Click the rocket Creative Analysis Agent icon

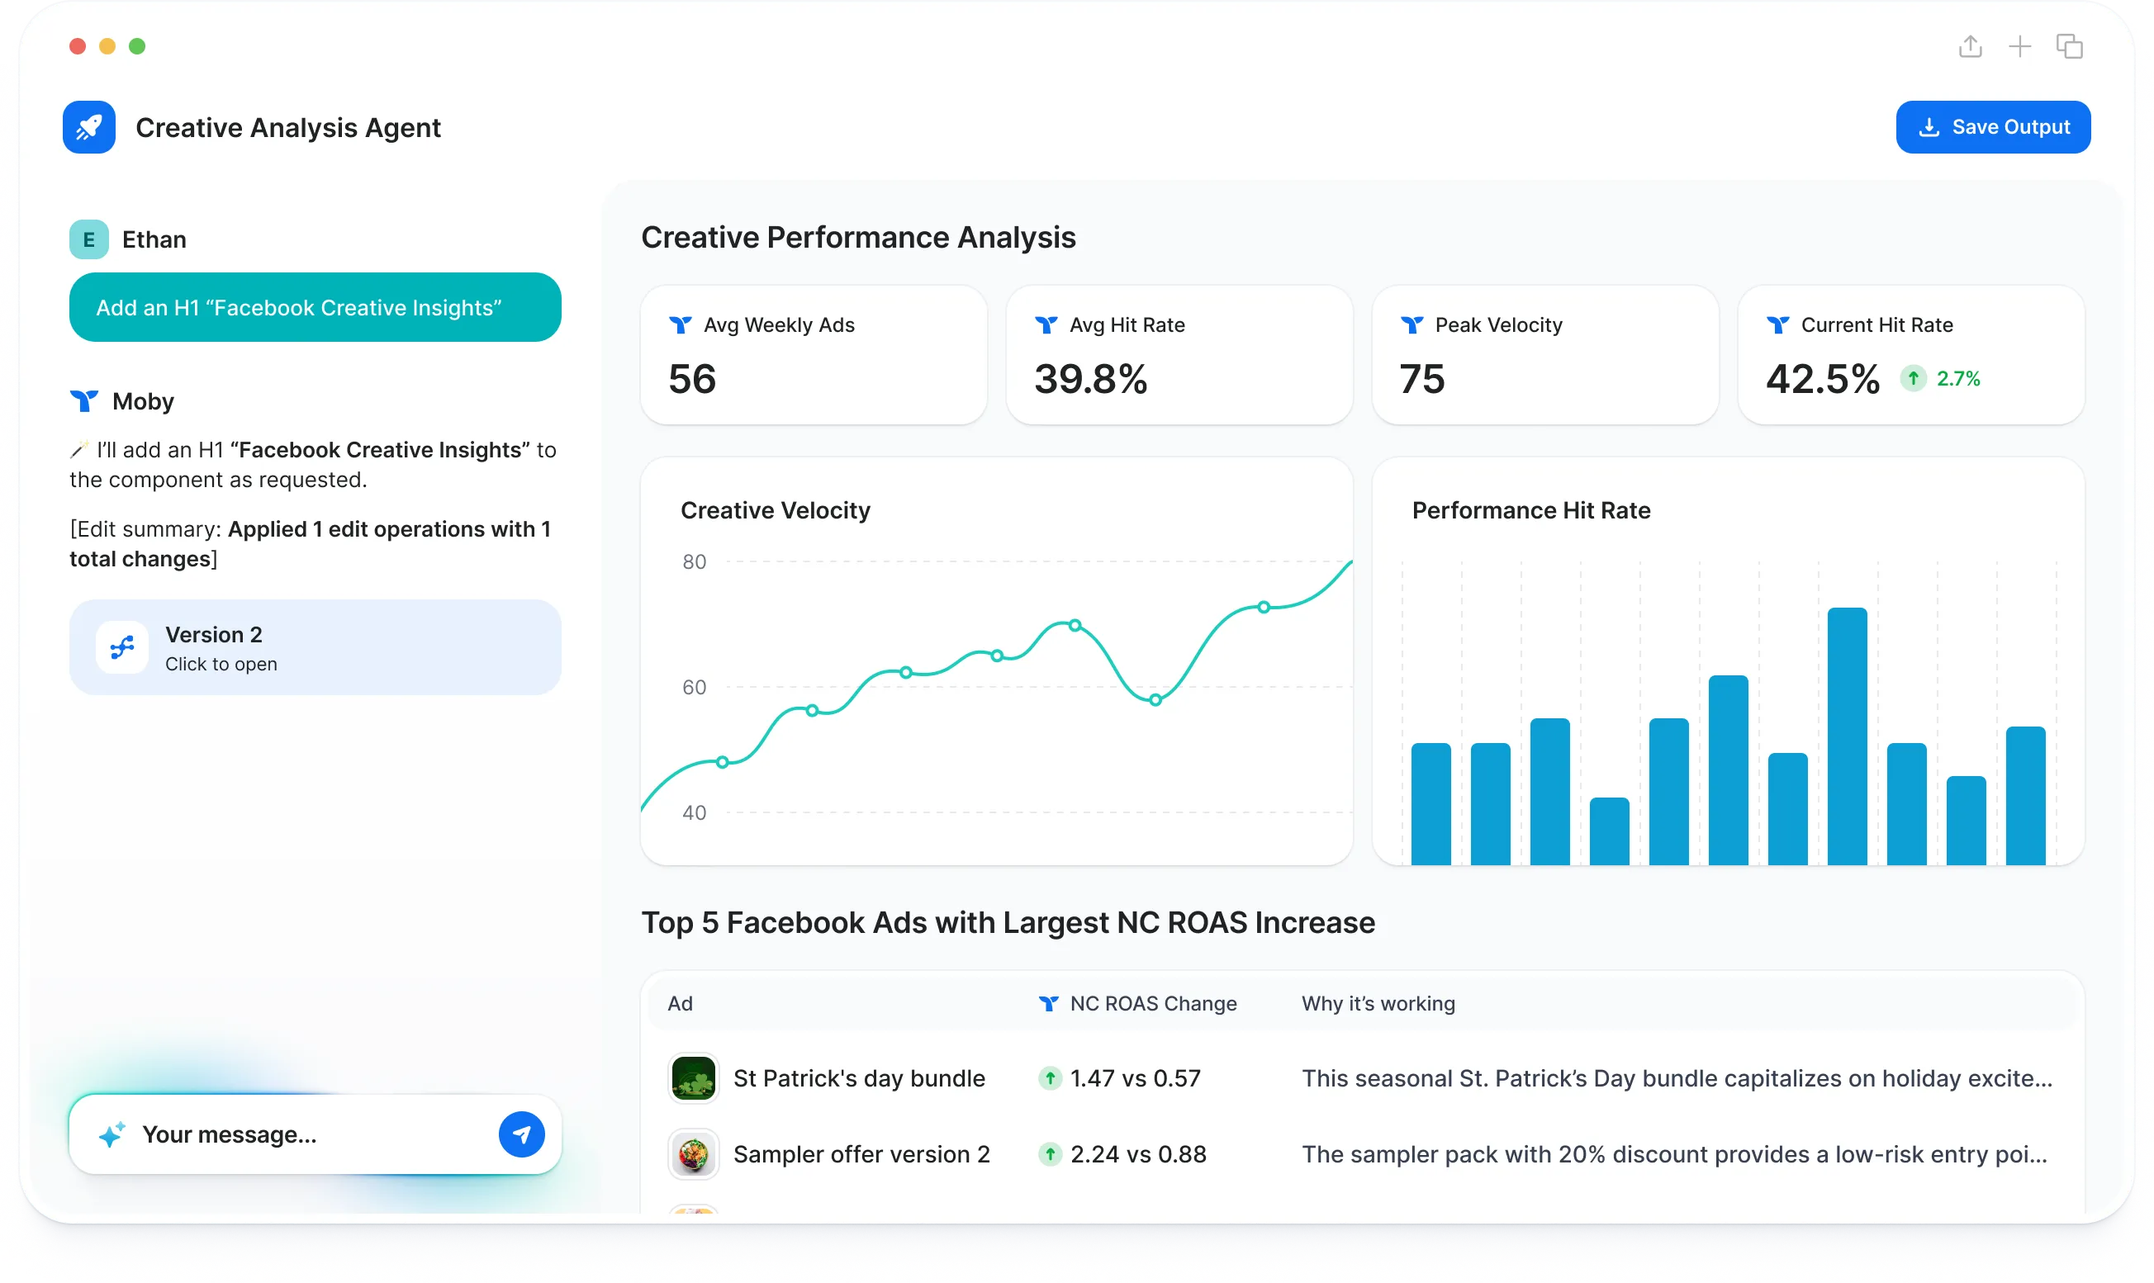[x=89, y=127]
